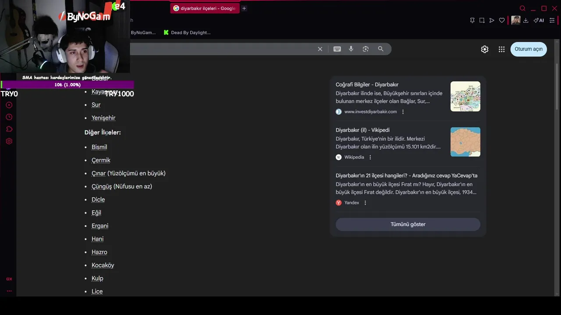This screenshot has height=315, width=561.
Task: Click the www.investdiyarbakir.com source link
Action: pos(370,112)
